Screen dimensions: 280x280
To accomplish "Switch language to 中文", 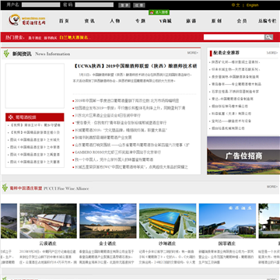I will 236,5.
